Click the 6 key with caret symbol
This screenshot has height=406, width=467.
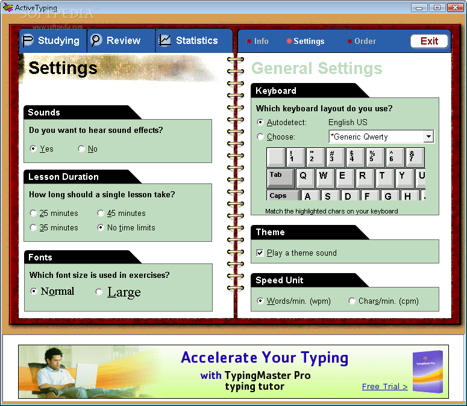tap(395, 157)
